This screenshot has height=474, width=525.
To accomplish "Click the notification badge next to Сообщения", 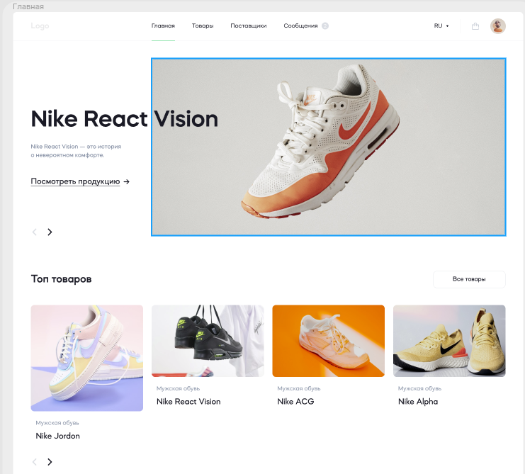I will (325, 26).
